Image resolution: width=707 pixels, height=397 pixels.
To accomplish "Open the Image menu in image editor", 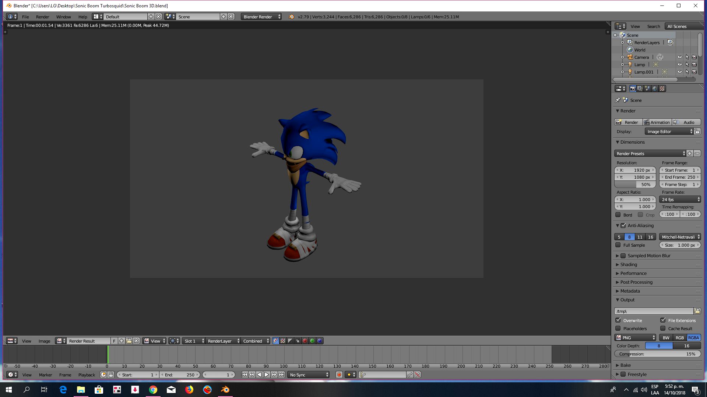I will pos(44,341).
